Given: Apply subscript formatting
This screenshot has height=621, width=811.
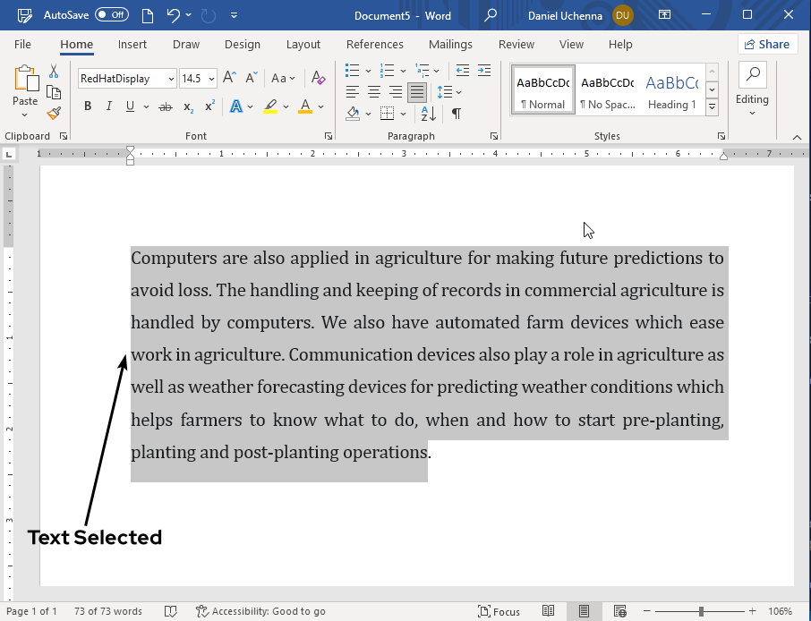Looking at the screenshot, I should [187, 106].
